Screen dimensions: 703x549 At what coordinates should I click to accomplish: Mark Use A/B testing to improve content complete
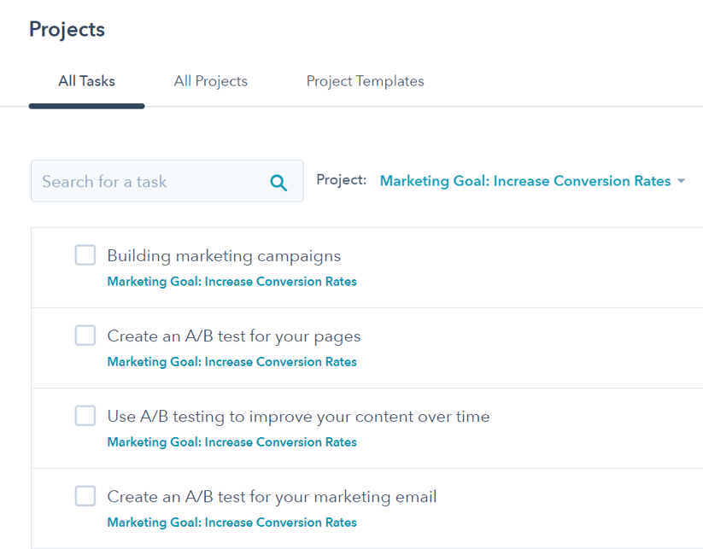[x=85, y=416]
